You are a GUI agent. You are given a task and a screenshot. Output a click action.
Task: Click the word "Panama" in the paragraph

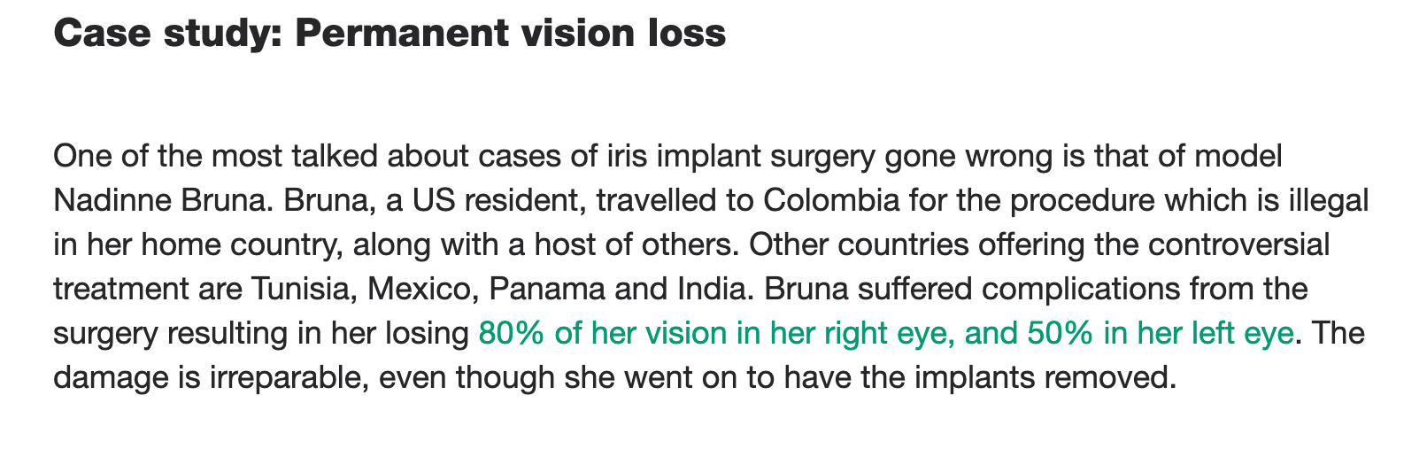pos(544,290)
